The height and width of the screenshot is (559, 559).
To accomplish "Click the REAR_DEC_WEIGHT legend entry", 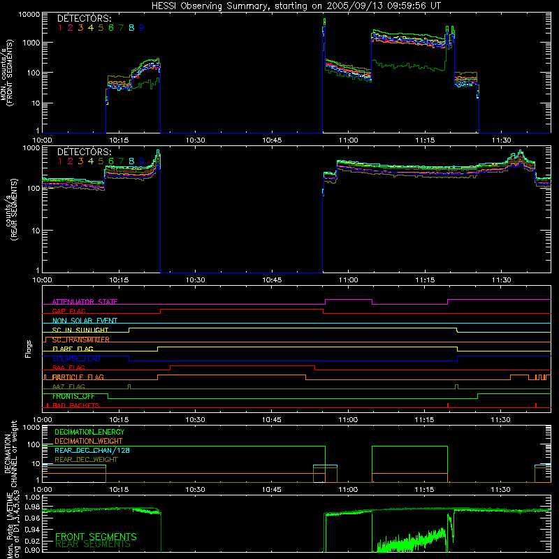I will coord(86,460).
